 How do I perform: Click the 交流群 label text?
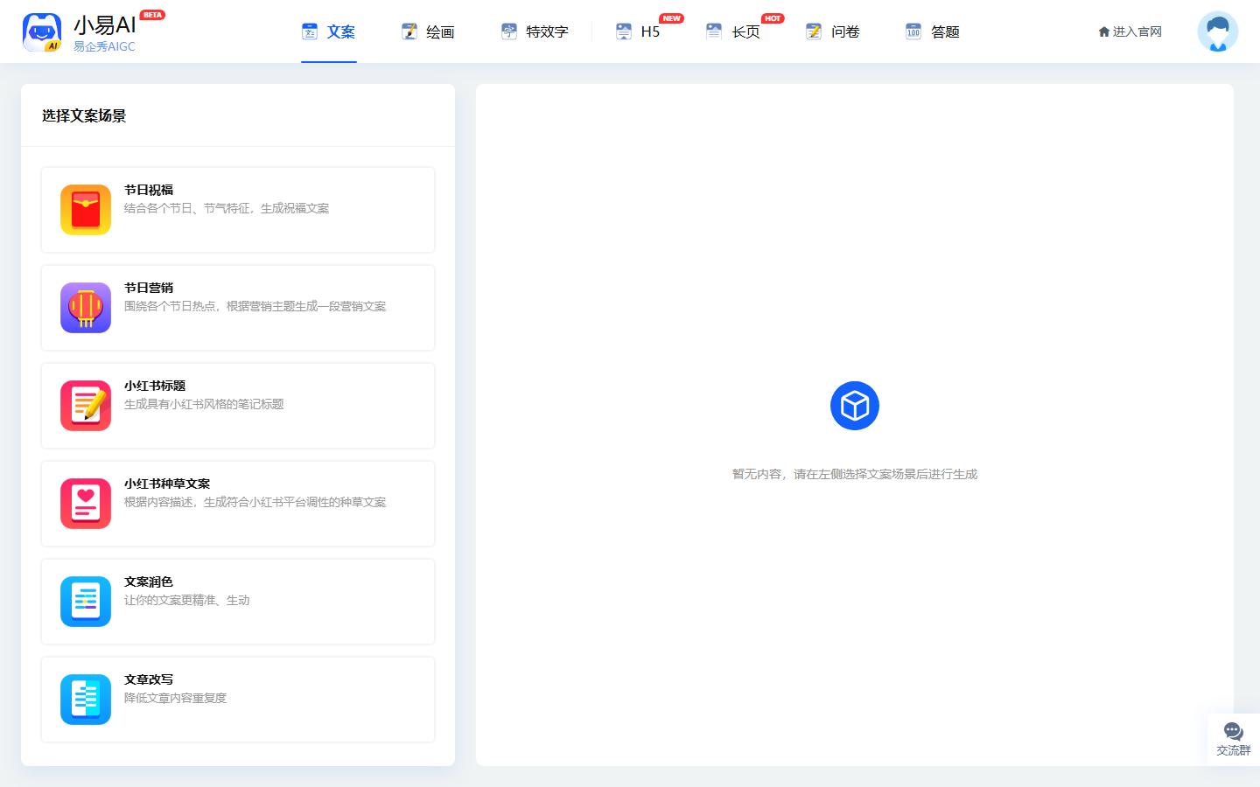1234,750
